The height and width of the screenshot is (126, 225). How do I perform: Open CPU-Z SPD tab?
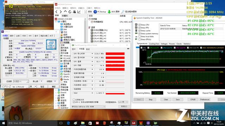click(x=30, y=36)
